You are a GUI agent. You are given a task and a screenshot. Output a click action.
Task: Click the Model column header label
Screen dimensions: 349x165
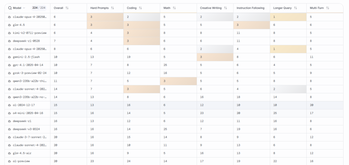[17, 8]
